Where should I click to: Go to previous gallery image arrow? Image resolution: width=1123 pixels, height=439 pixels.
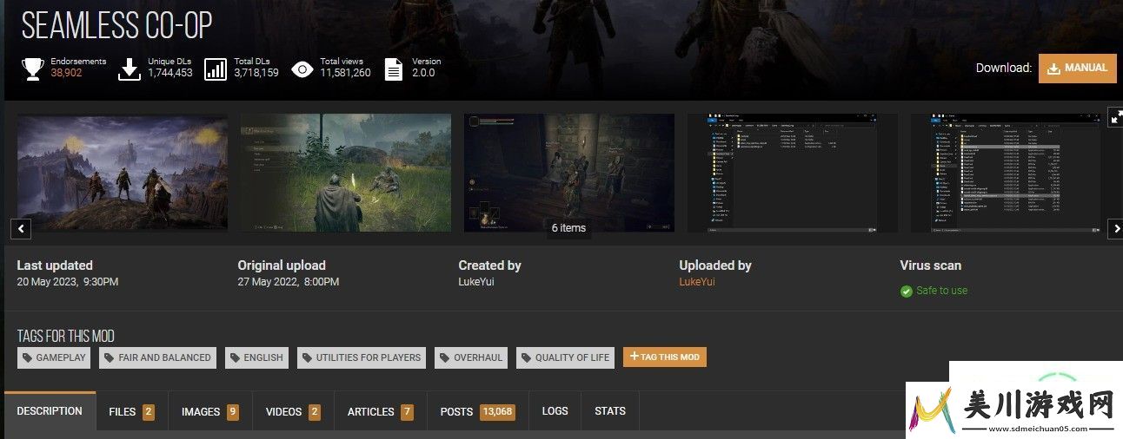tap(22, 229)
